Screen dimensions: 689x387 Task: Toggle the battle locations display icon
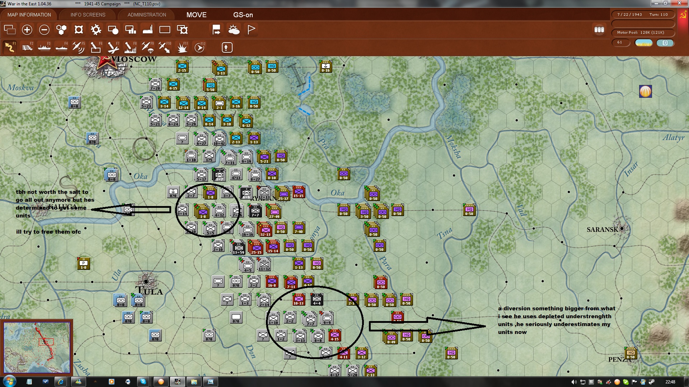(113, 30)
